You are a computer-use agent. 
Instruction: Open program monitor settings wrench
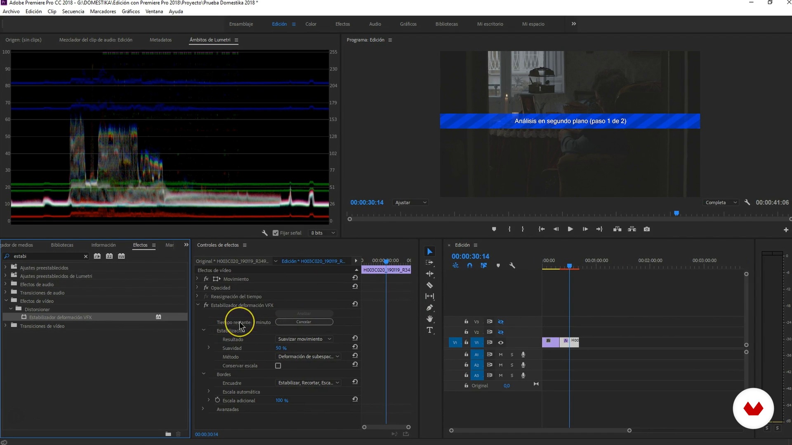[x=747, y=202]
